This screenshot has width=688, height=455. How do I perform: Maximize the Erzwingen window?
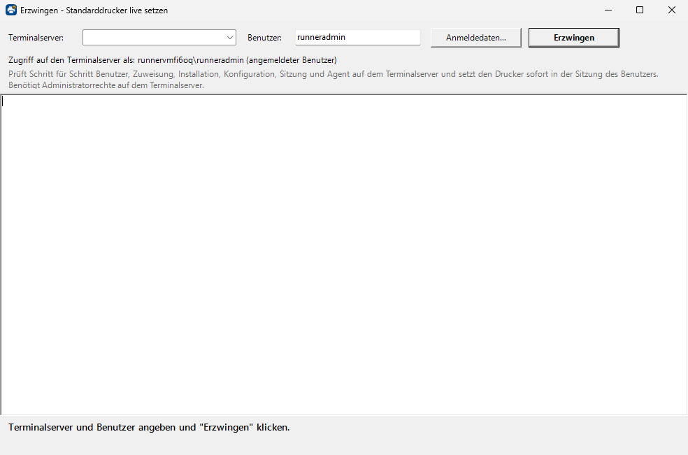click(x=640, y=10)
